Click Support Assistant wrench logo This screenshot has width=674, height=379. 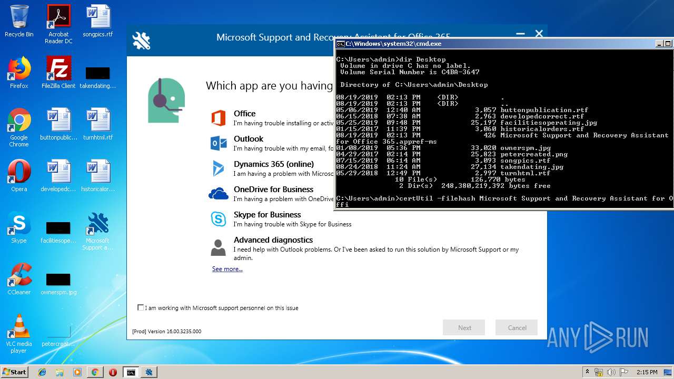click(141, 41)
